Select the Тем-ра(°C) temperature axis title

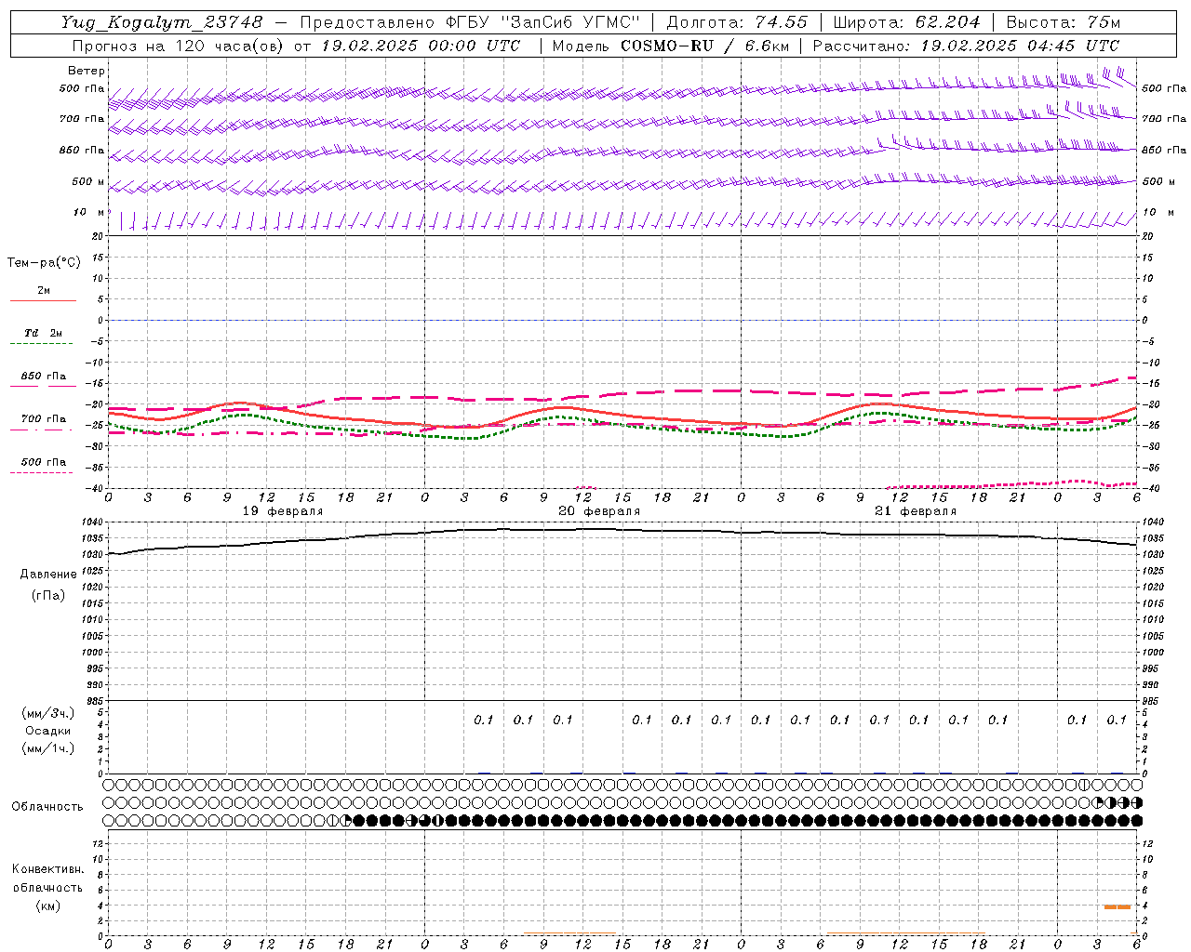click(44, 263)
